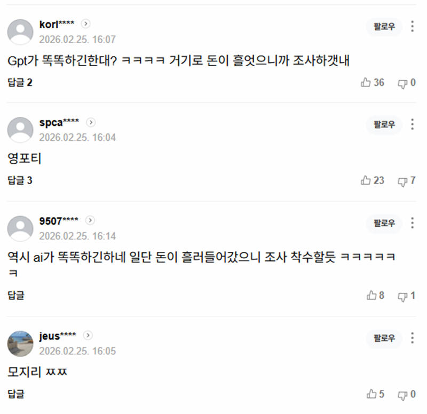This screenshot has width=427, height=414.
Task: Follow user jeus**** using 팔로우 button
Action: pos(384,338)
